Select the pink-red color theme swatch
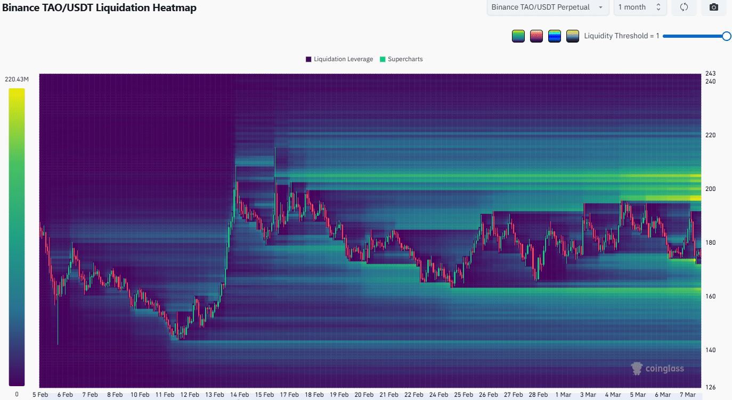This screenshot has height=400, width=732. coord(536,36)
